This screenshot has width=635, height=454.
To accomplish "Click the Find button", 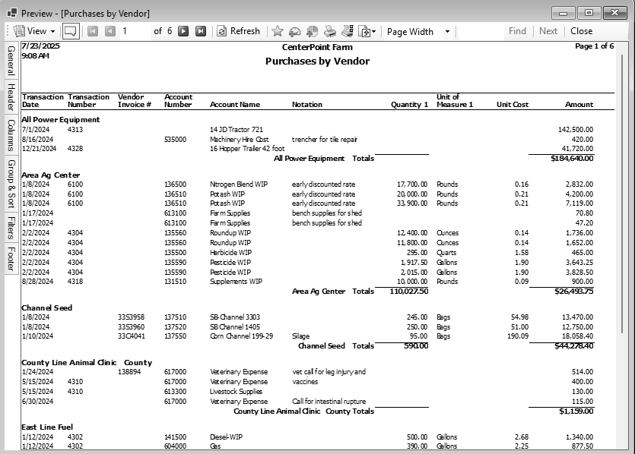I will pyautogui.click(x=517, y=31).
